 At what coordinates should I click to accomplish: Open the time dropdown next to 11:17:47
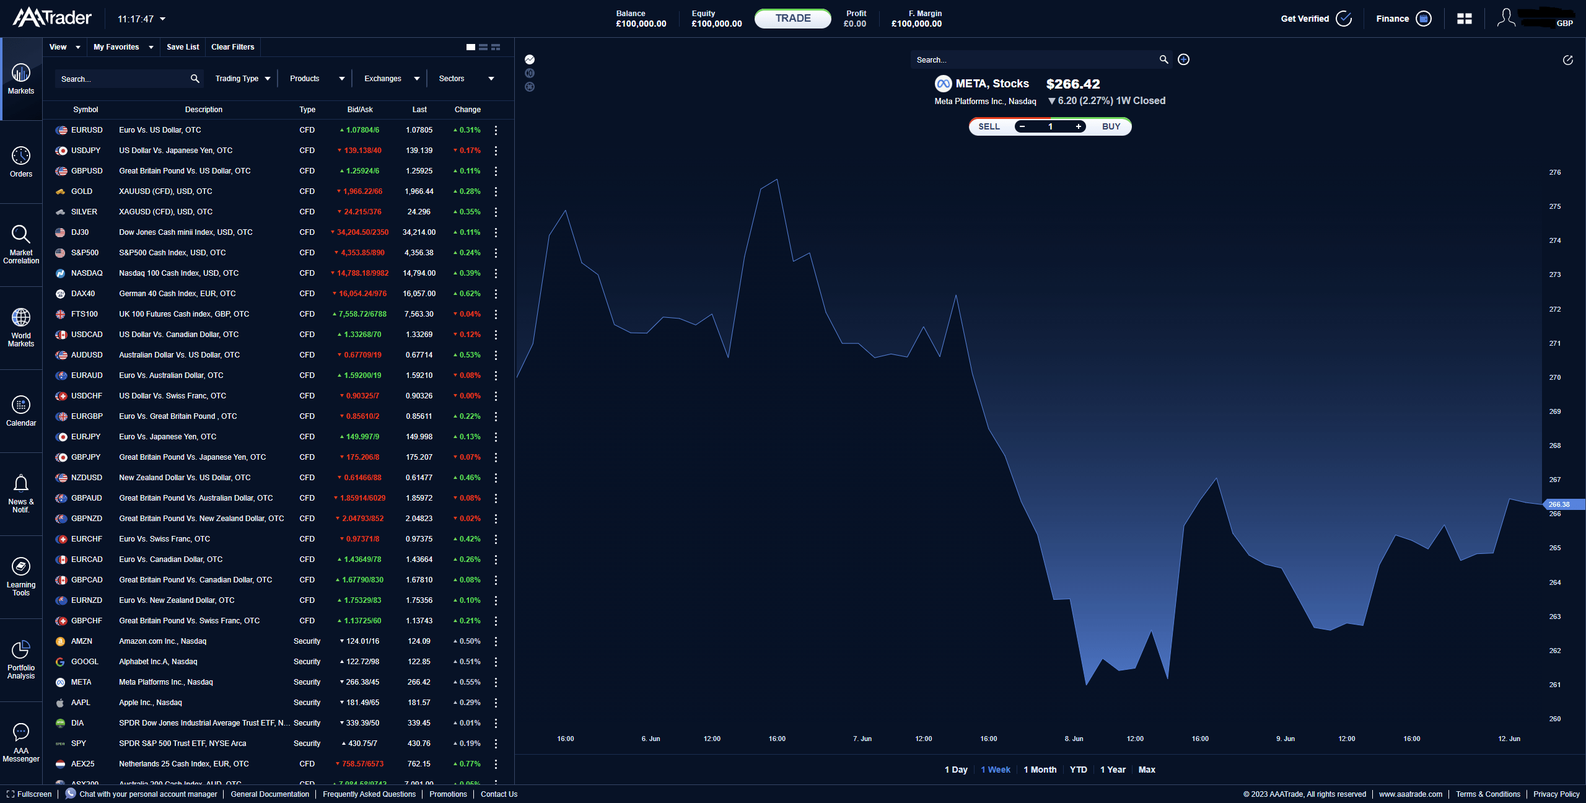(x=163, y=19)
